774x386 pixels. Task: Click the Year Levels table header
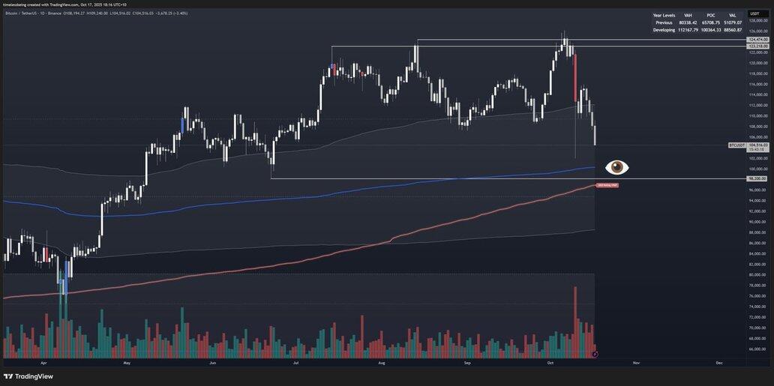click(664, 15)
